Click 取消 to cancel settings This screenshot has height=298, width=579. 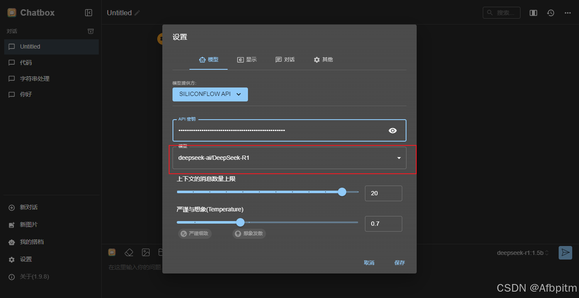tap(369, 263)
